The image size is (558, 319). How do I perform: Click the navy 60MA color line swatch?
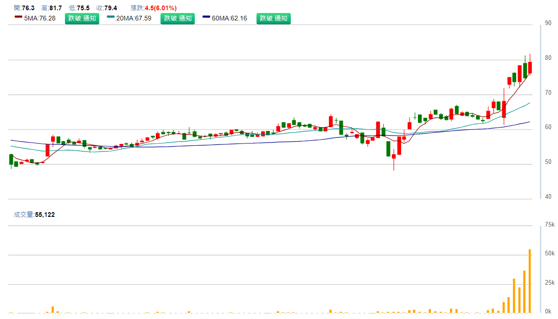pyautogui.click(x=206, y=17)
